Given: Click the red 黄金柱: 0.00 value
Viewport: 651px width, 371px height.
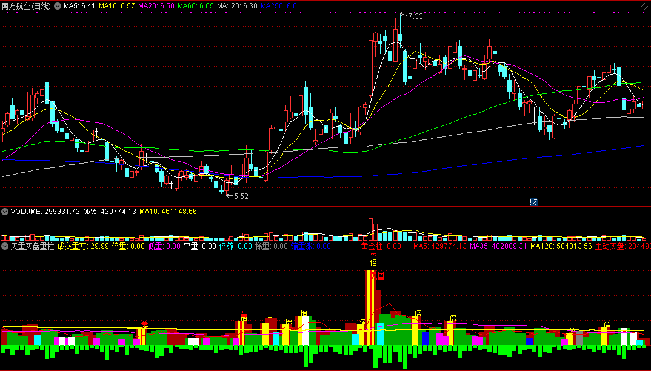Looking at the screenshot, I should coord(381,246).
